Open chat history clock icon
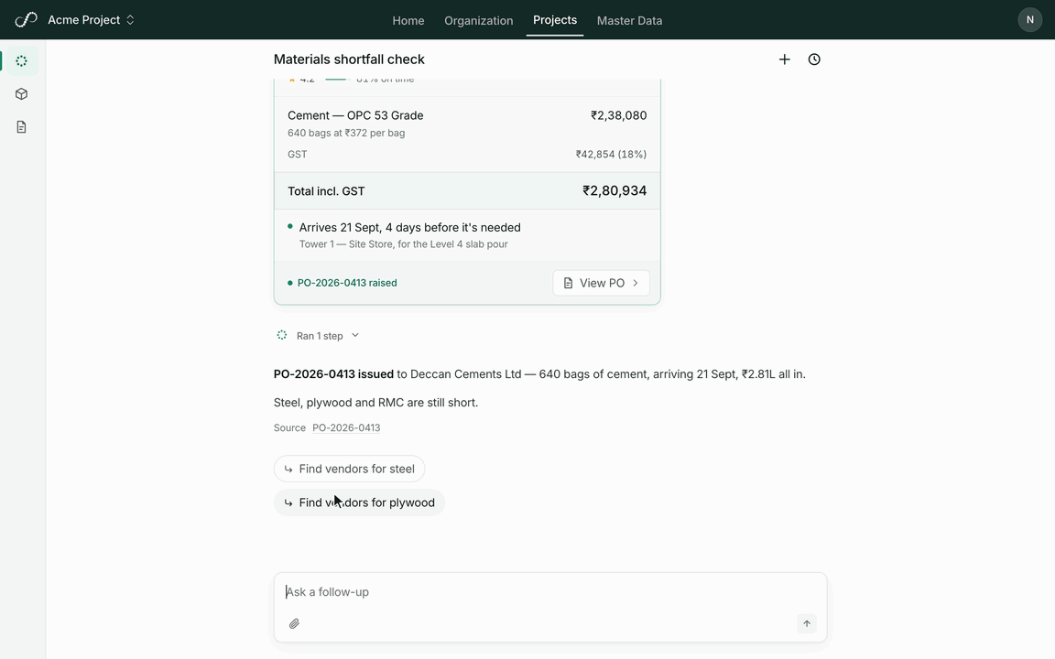Screen dimensions: 1055x659 [814, 59]
